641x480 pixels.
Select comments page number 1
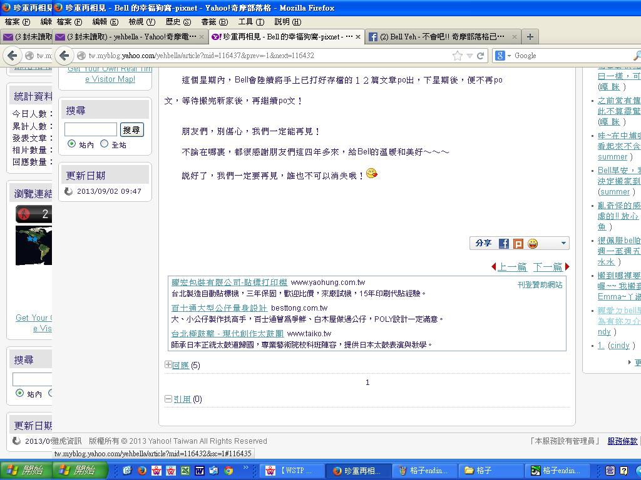367,382
